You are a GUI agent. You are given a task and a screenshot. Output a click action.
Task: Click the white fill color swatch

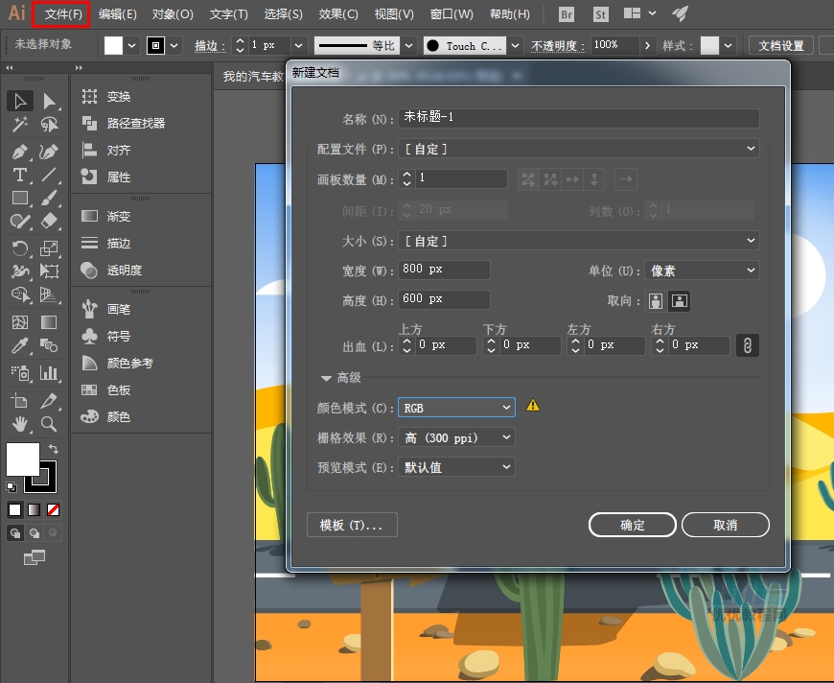(x=23, y=459)
